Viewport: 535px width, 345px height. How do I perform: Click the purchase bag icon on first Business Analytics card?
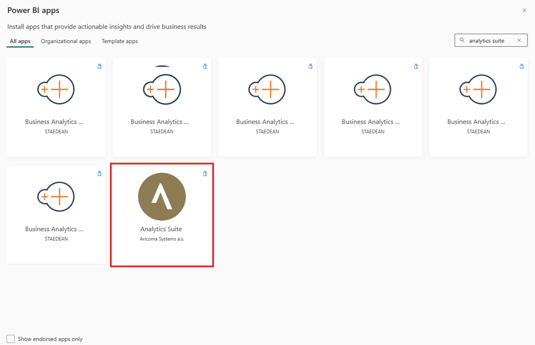tap(99, 66)
